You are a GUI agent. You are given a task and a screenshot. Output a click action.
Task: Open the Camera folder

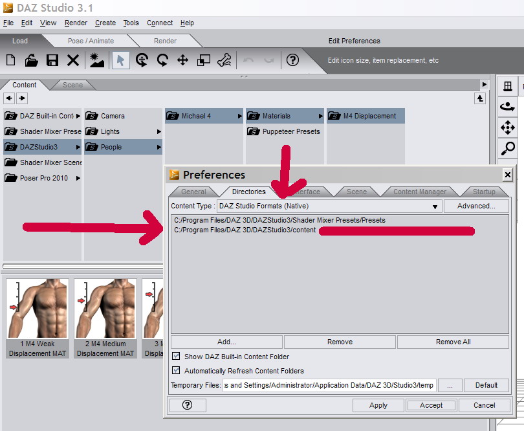[x=124, y=116]
